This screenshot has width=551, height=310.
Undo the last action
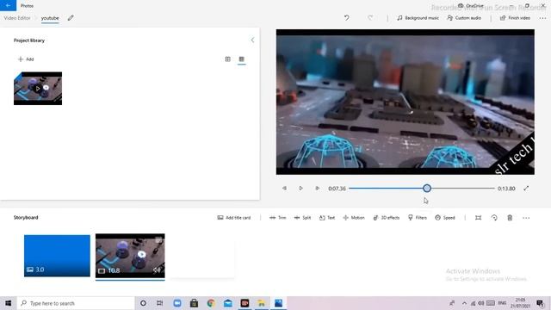click(346, 17)
